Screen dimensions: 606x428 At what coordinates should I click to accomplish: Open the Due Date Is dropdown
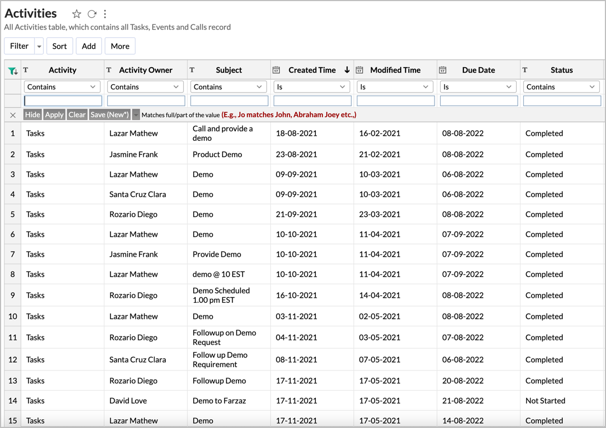point(478,87)
